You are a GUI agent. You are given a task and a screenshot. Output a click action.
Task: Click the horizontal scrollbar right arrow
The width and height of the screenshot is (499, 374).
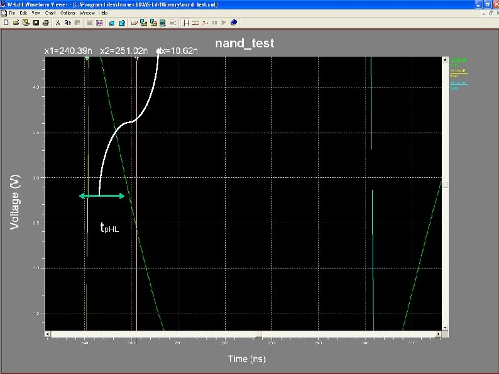click(x=439, y=334)
